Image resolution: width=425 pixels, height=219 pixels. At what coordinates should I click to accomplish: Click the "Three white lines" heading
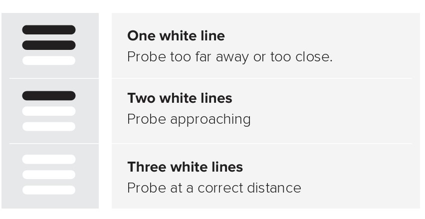[x=185, y=167]
